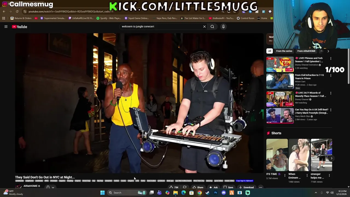Screen dimensions: 350x197
Task: Go back with the browser back arrow
Action: tap(4, 11)
